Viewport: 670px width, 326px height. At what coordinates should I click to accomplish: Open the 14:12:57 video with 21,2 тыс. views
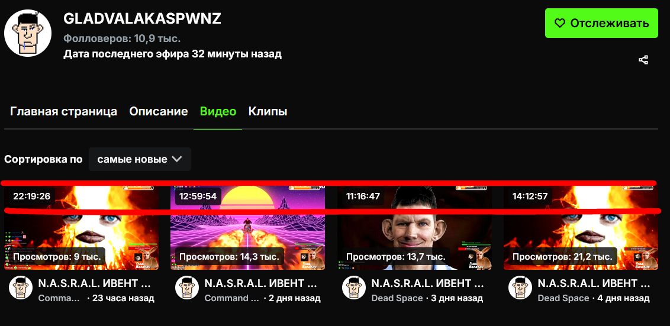pos(581,227)
